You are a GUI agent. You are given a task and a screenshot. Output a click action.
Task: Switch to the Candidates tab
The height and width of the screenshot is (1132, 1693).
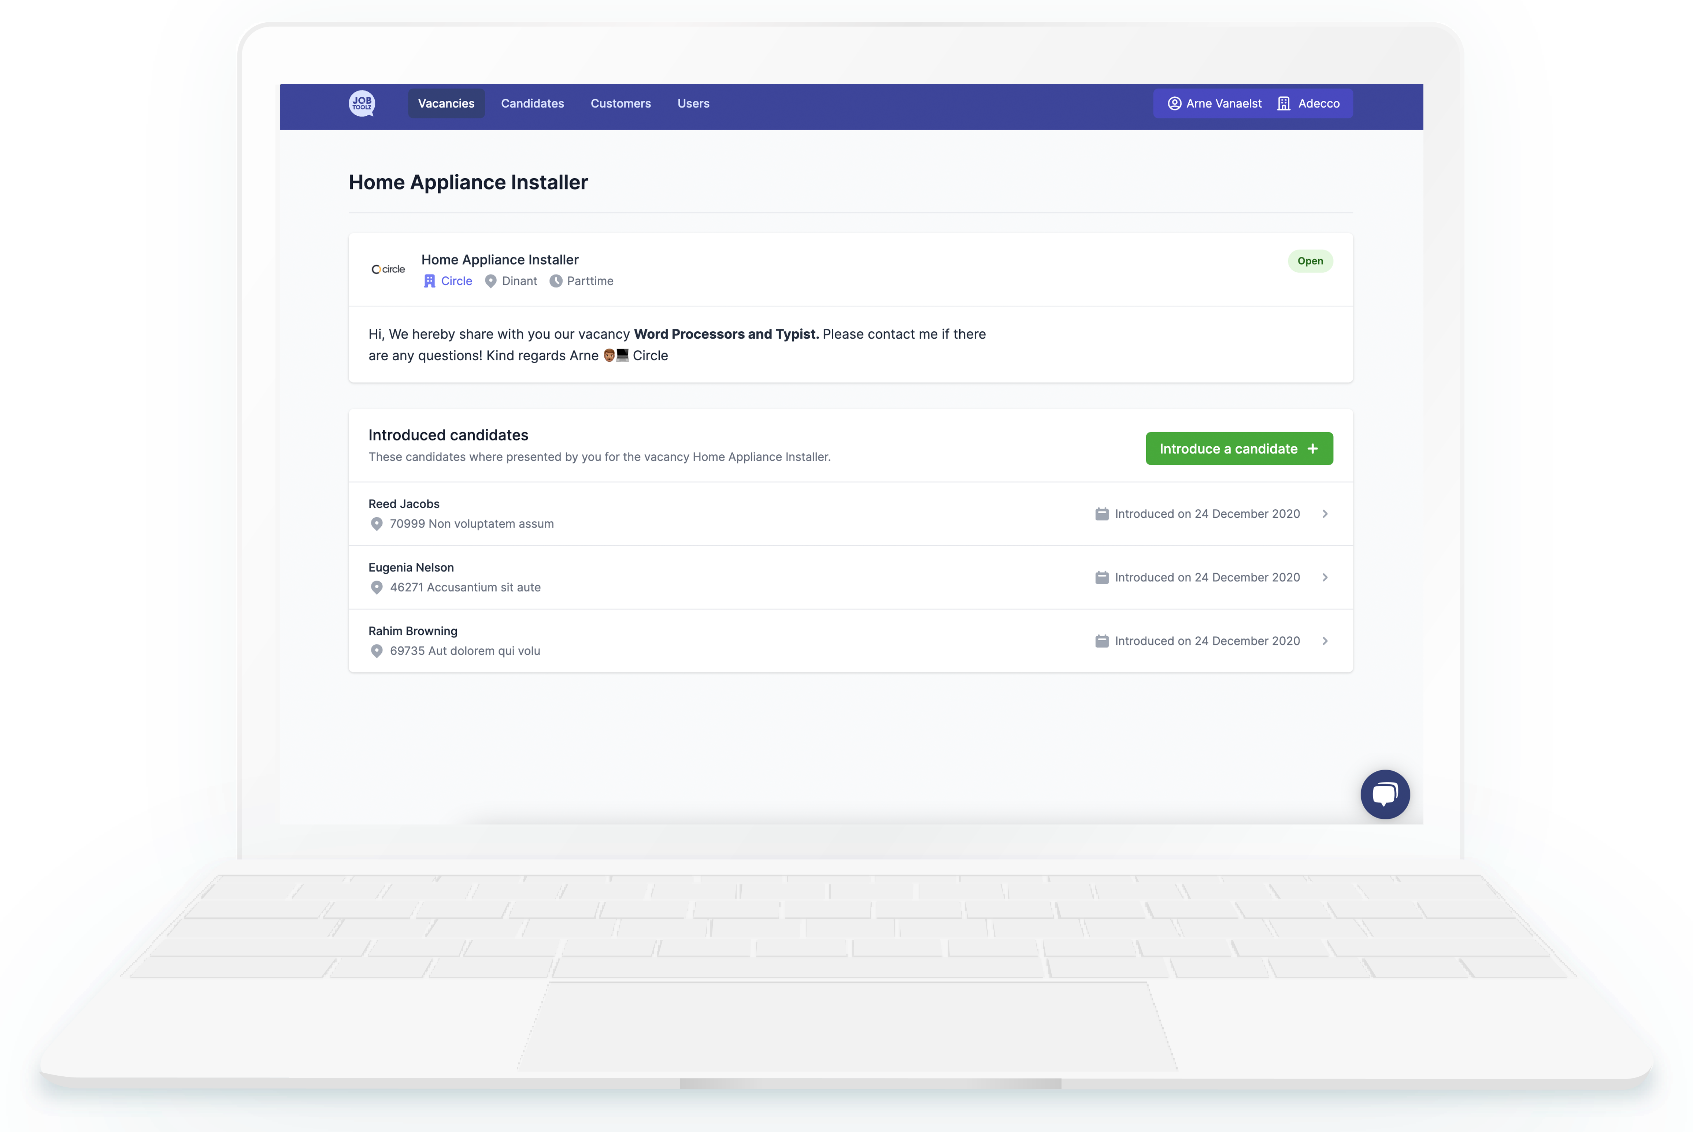pos(532,103)
